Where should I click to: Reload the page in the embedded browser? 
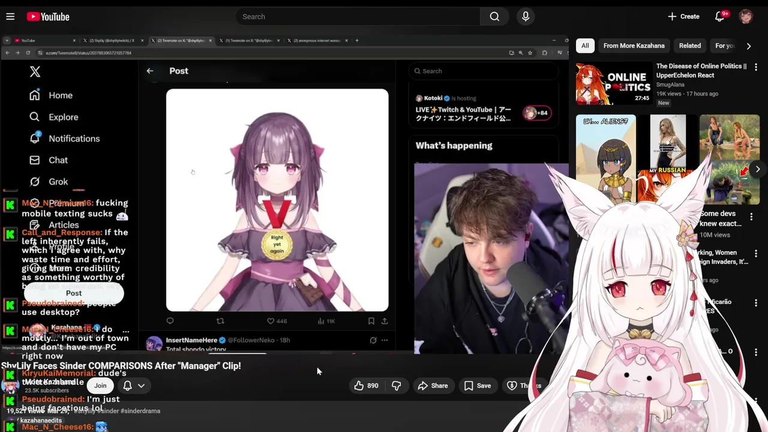click(x=28, y=53)
